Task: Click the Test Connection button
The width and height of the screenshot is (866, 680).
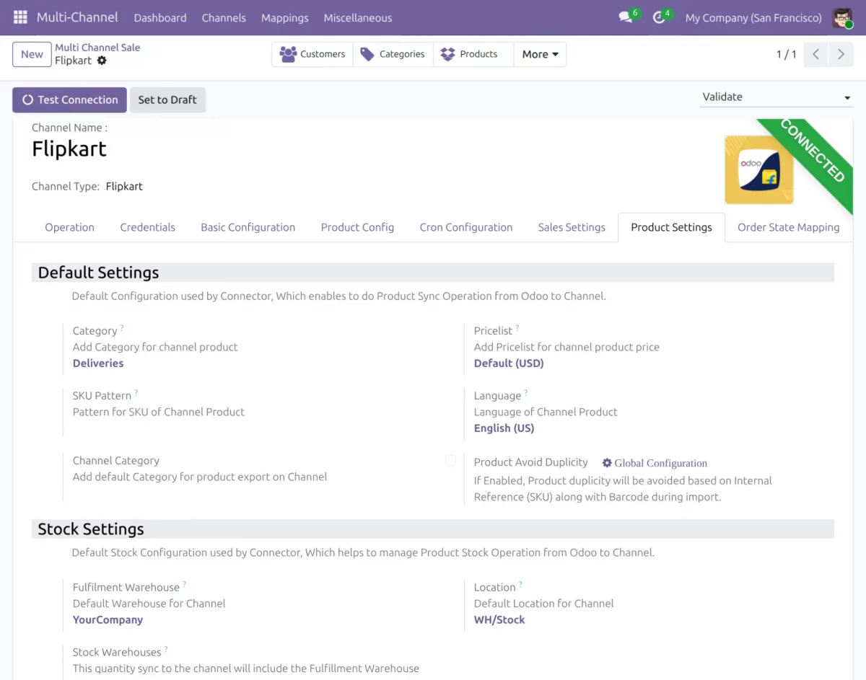Action: click(70, 100)
